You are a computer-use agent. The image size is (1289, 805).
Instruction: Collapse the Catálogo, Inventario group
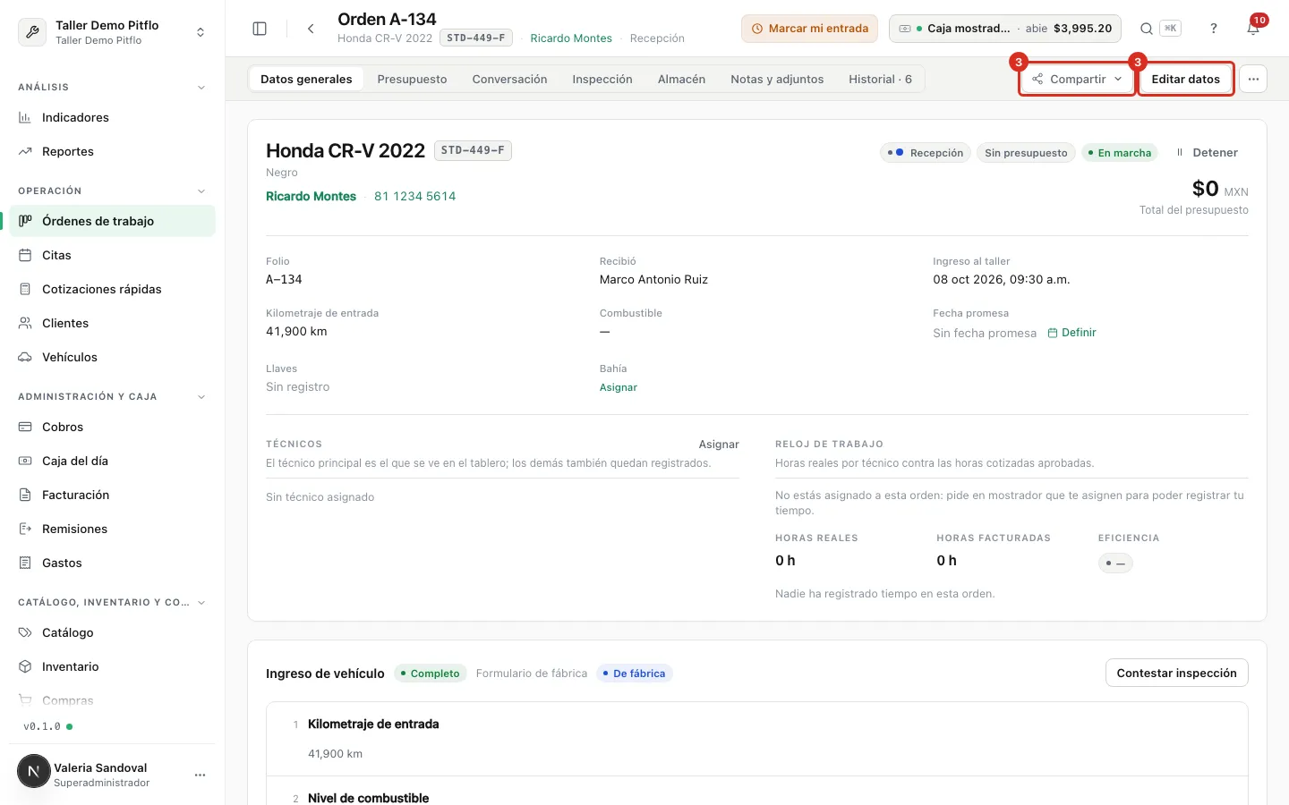[201, 603]
